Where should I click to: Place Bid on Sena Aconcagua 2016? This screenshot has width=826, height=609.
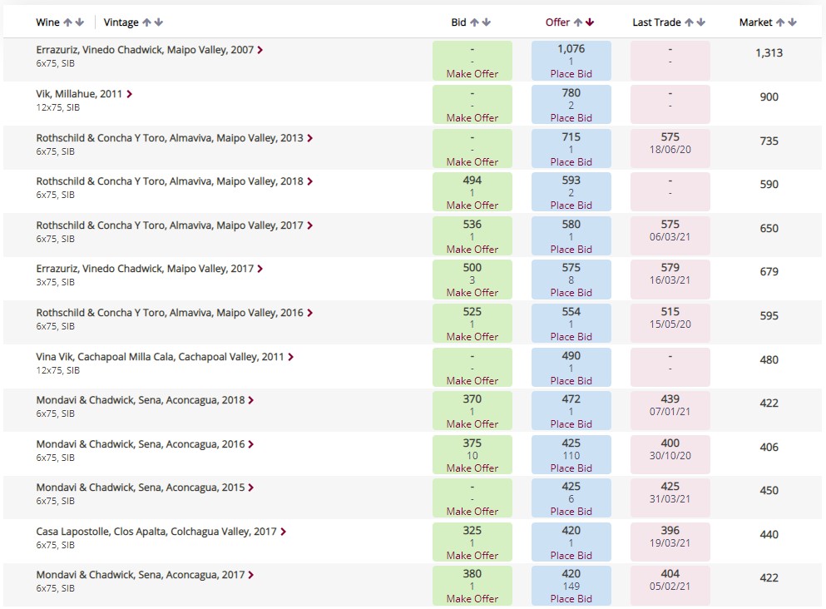click(x=571, y=468)
